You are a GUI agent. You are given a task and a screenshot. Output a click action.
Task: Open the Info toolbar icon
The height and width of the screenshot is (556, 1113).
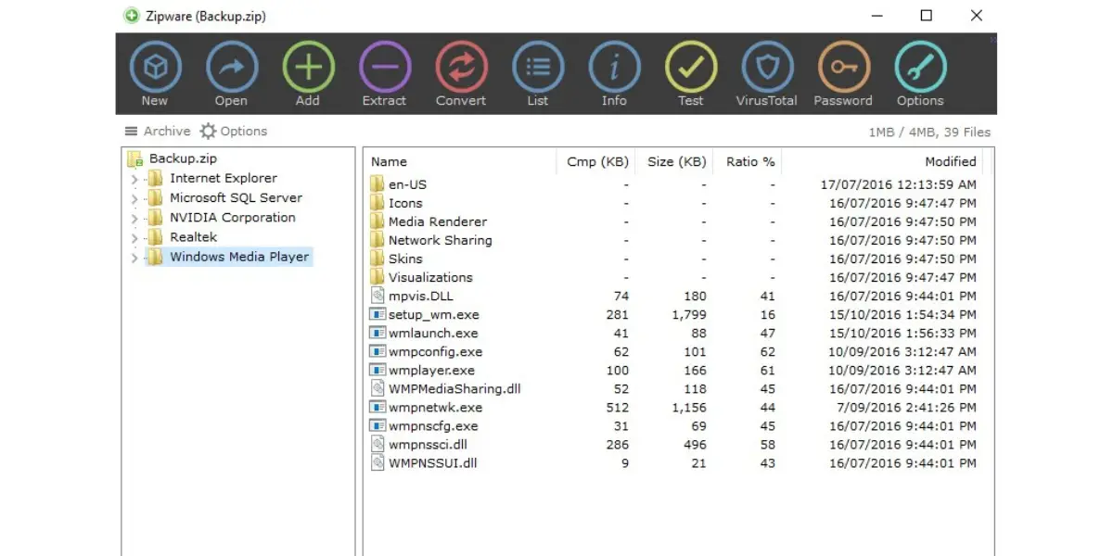[614, 68]
